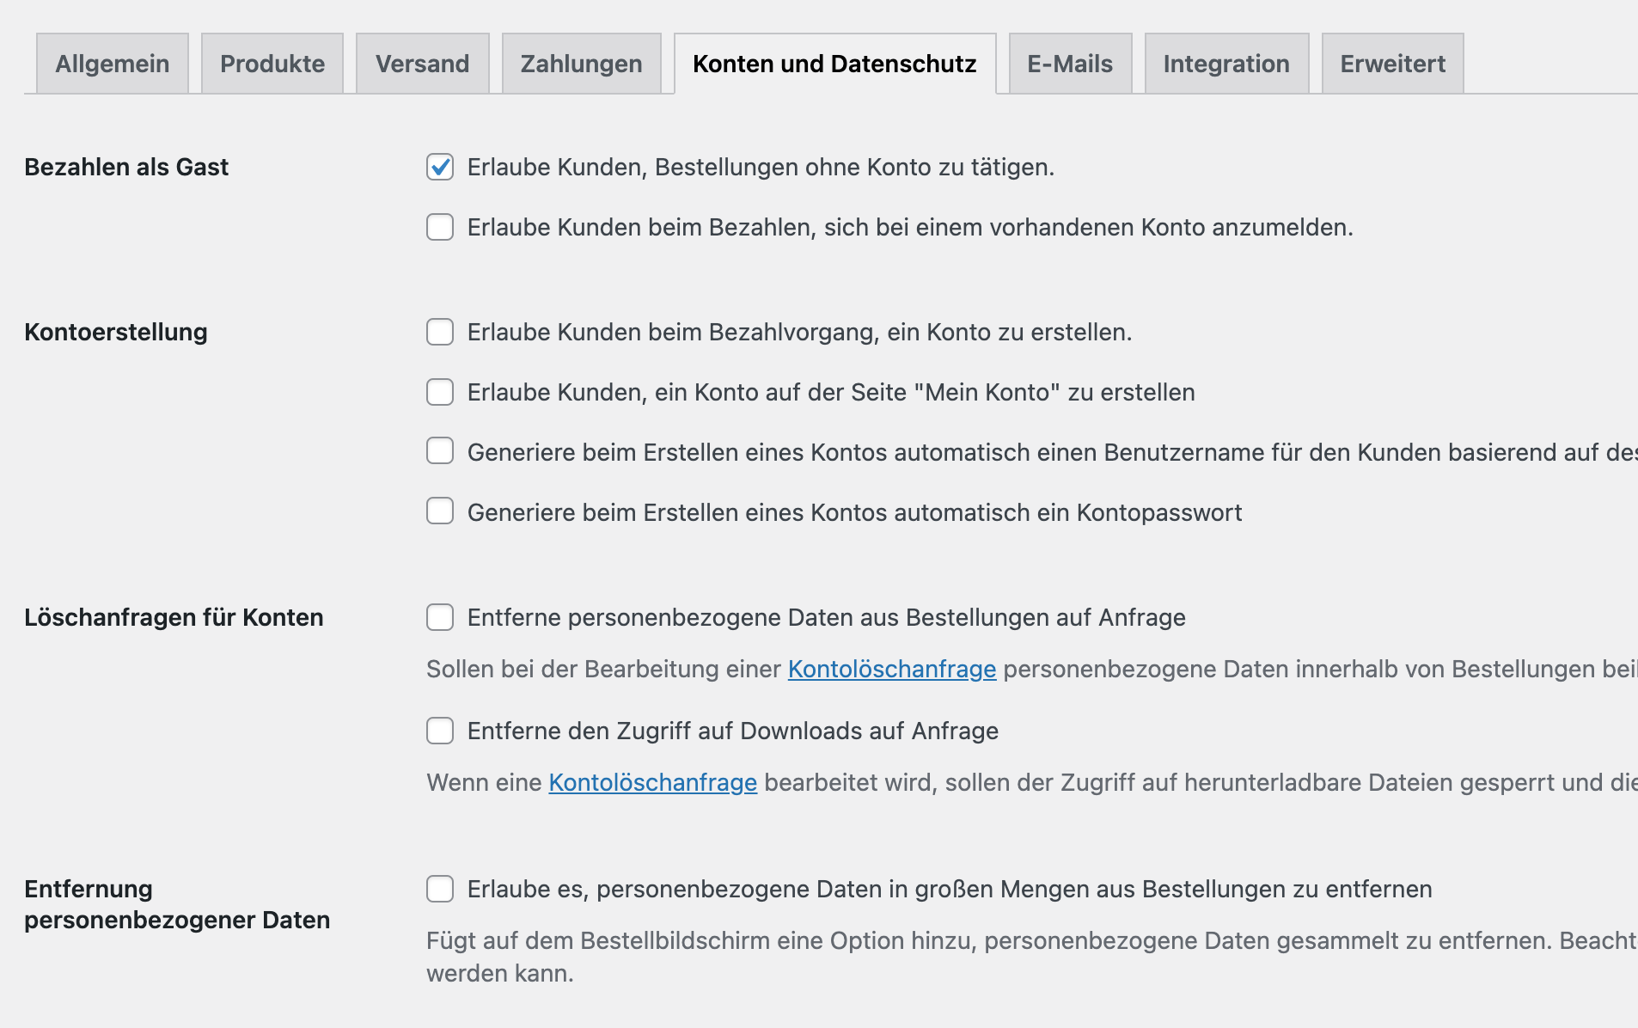1638x1028 pixels.
Task: Allow account creation during Bezahlvorgang
Action: [x=440, y=332]
